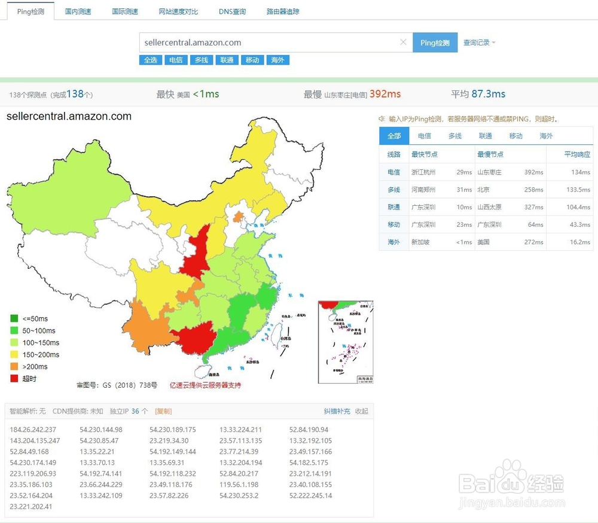Click the speaker notice icon
Screen dimensions: 598x523
[382, 118]
